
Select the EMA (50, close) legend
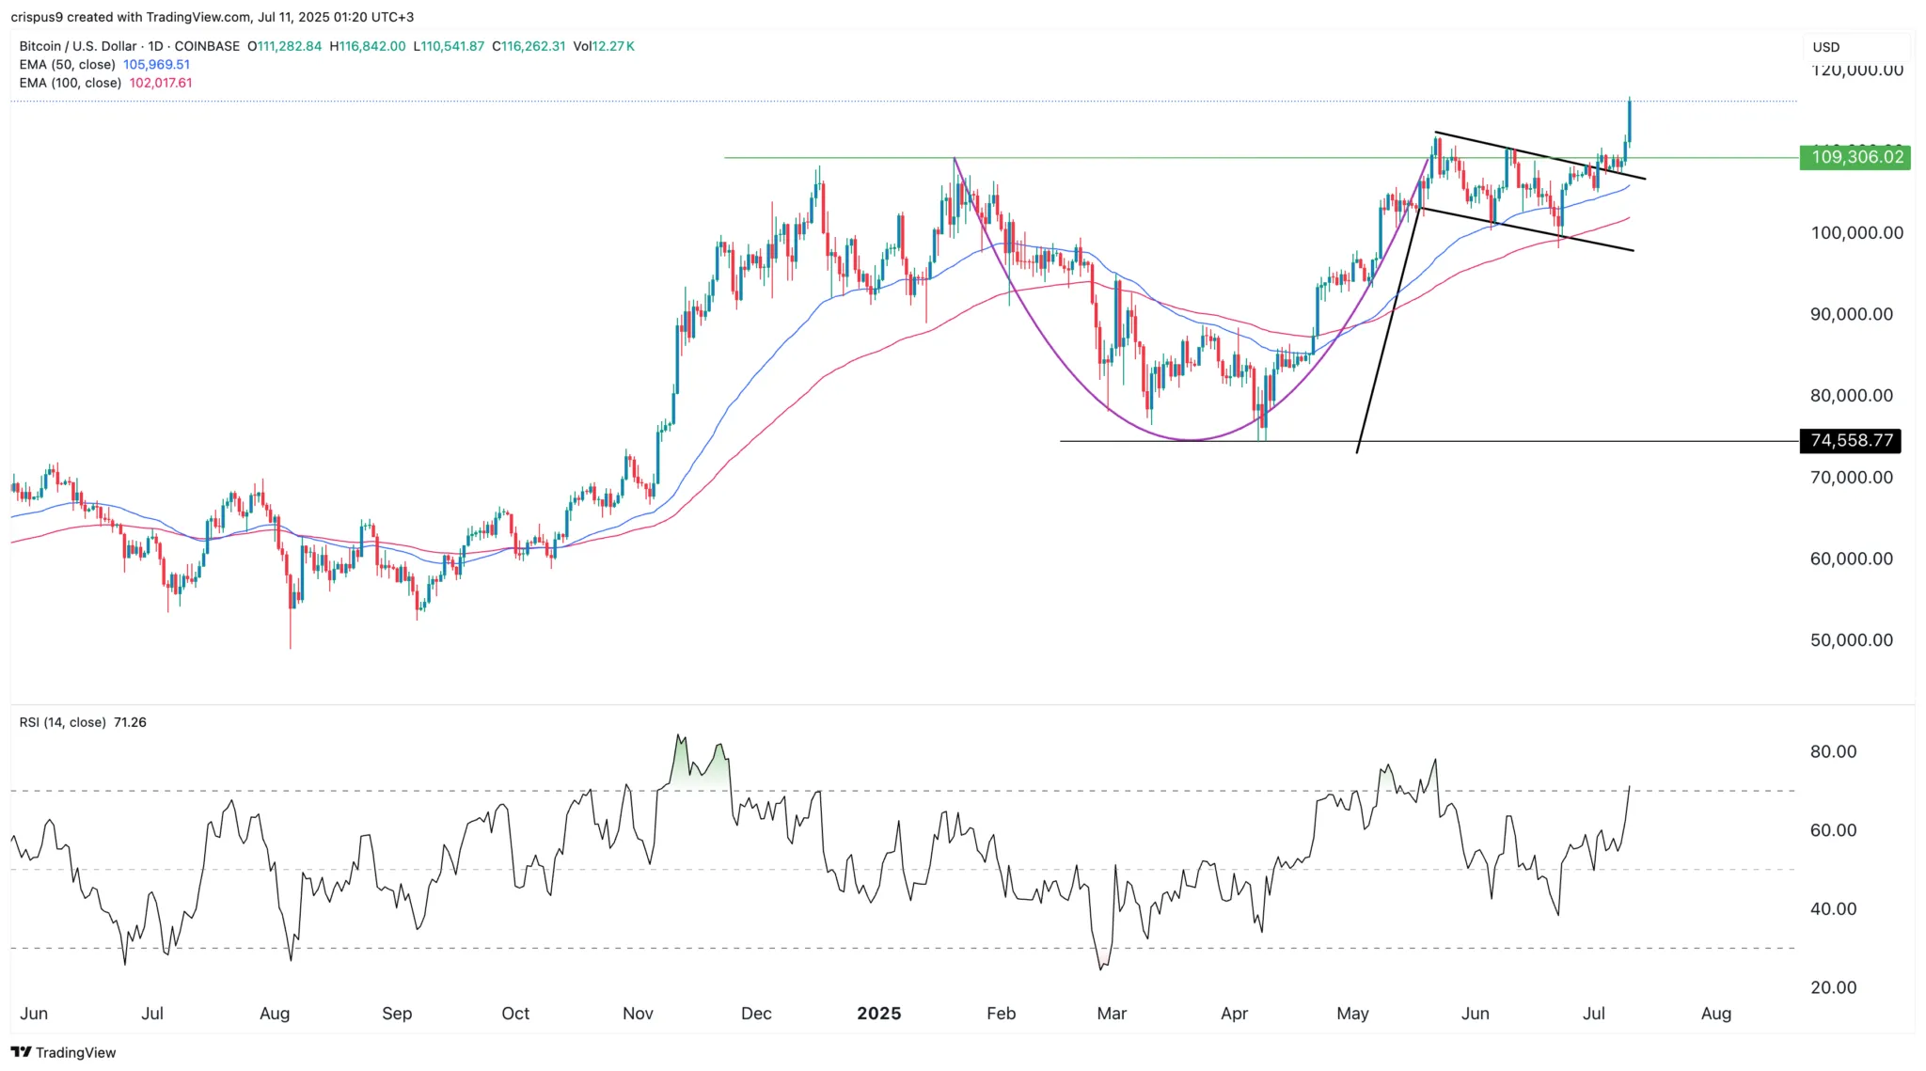(x=67, y=65)
